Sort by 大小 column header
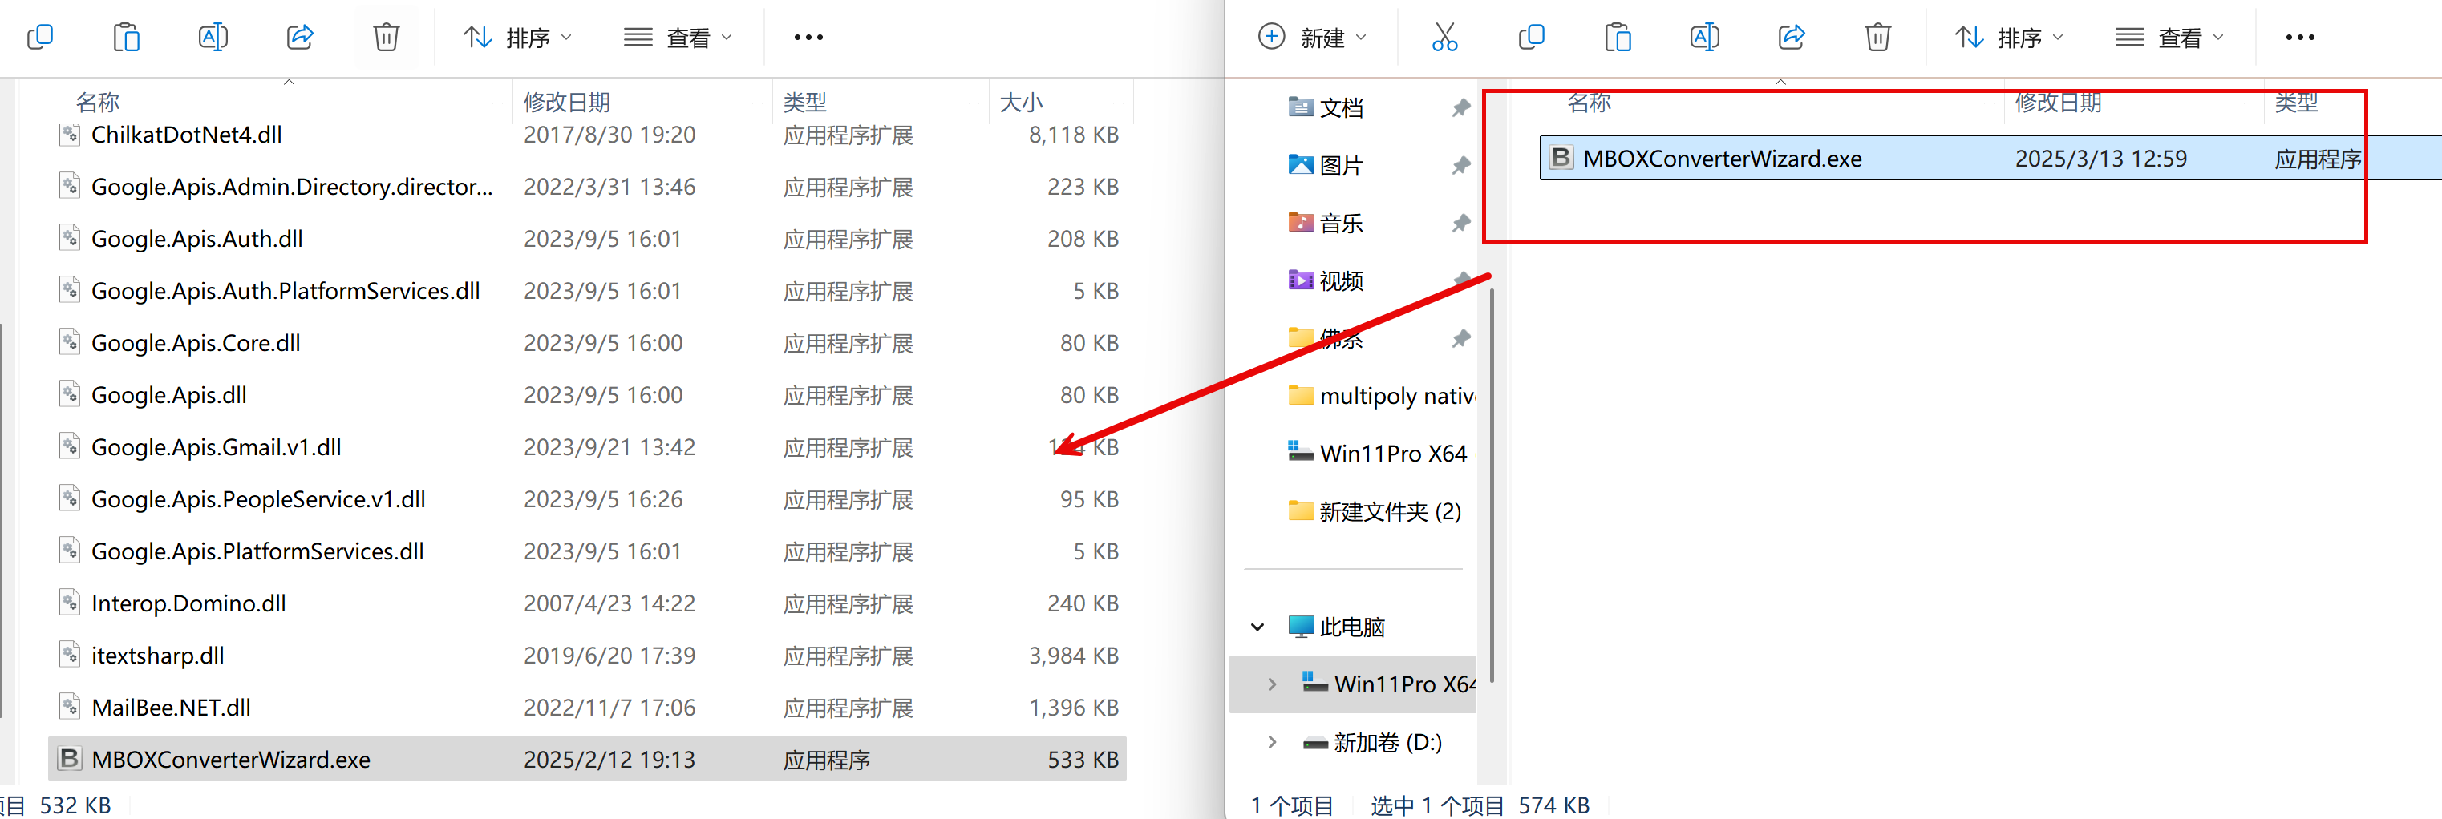Screen dimensions: 2442x819 click(x=1021, y=103)
